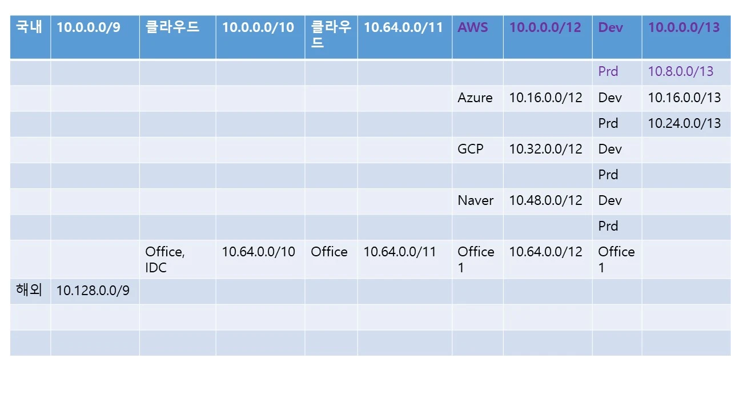The width and height of the screenshot is (731, 411).
Task: Select the 10.128.0.0/9 cell
Action: coord(95,291)
